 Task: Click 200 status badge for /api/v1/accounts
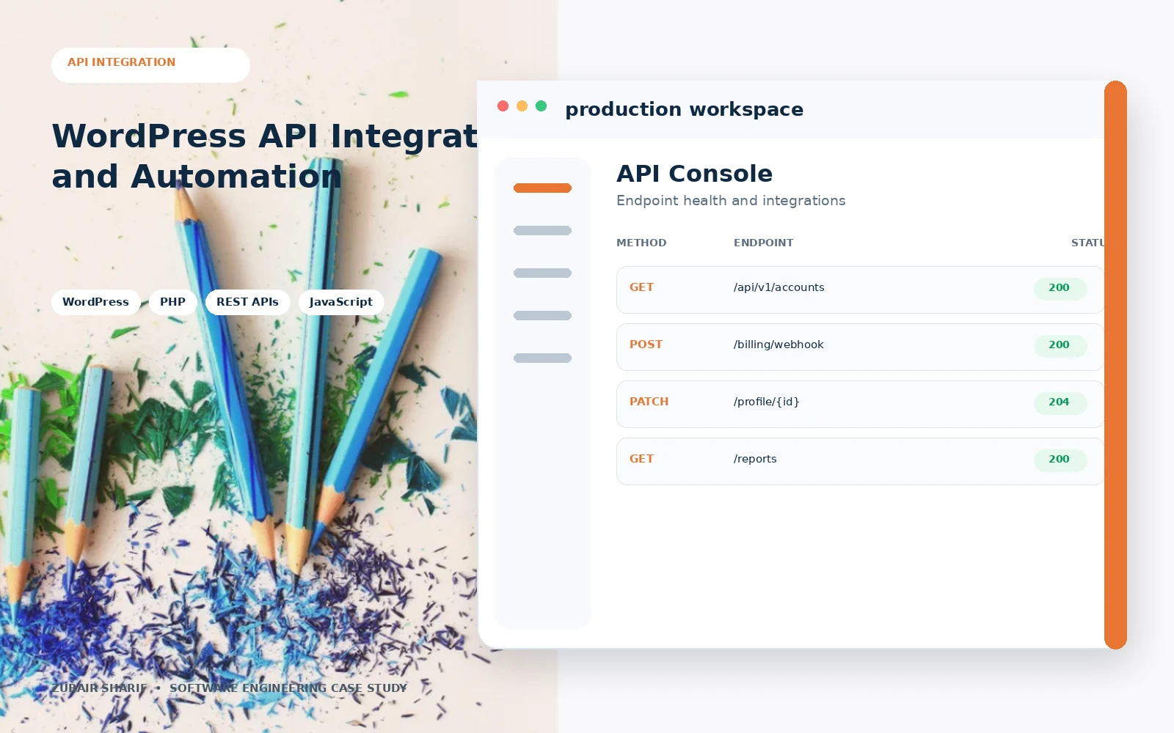point(1060,288)
